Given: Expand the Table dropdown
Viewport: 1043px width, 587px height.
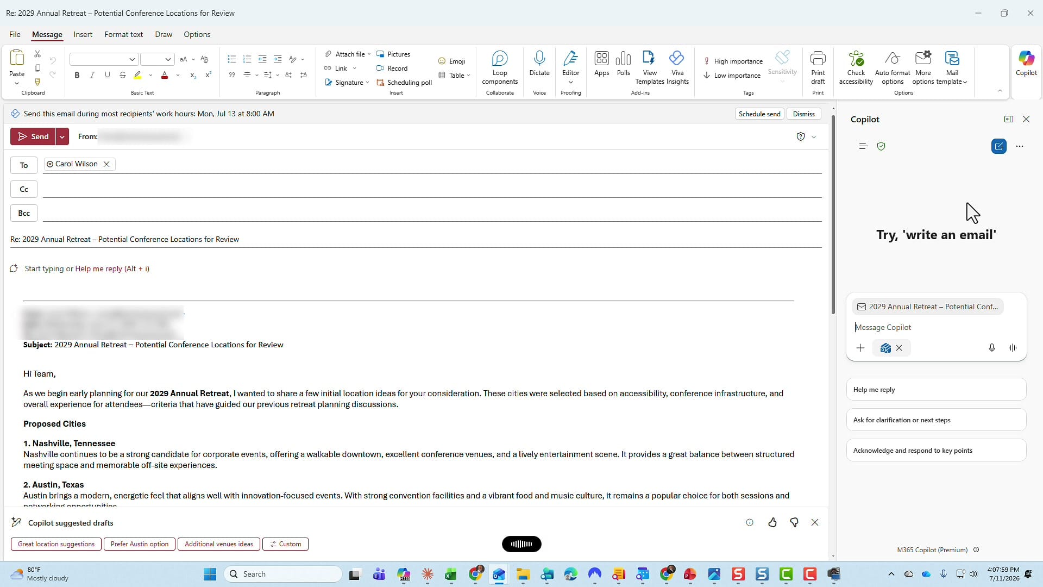Looking at the screenshot, I should click(x=468, y=76).
